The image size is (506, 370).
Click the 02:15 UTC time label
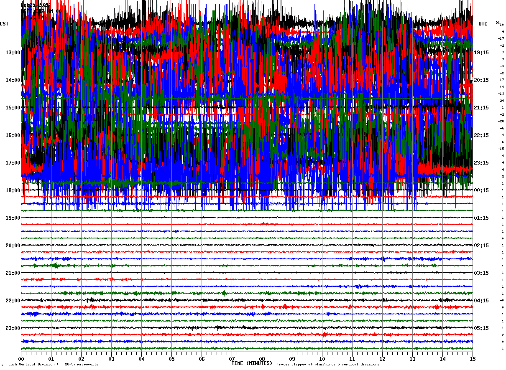[481, 246]
